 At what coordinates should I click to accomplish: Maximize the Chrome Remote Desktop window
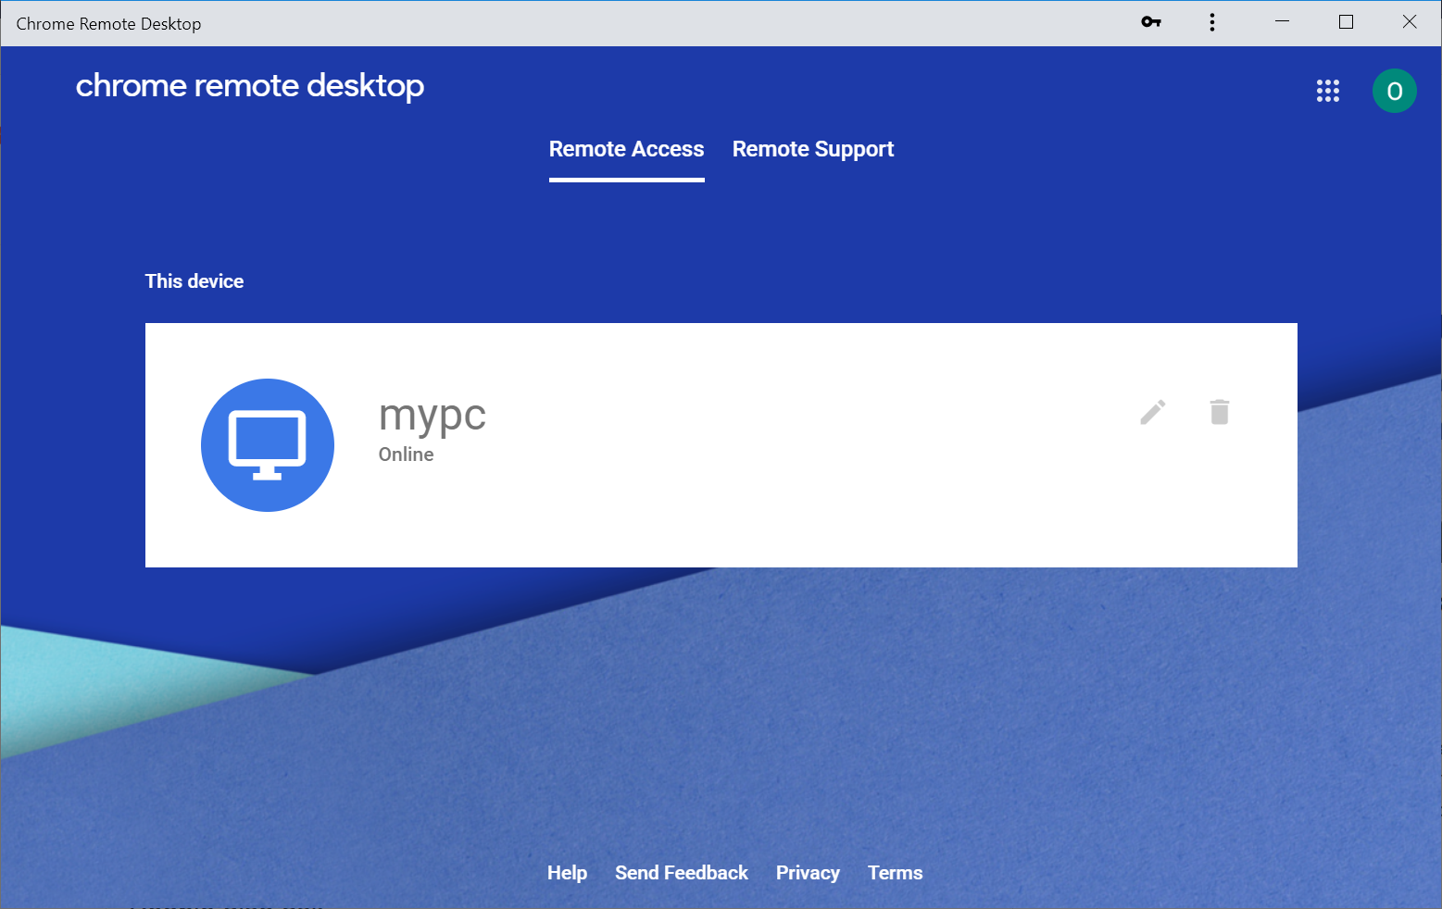coord(1347,22)
